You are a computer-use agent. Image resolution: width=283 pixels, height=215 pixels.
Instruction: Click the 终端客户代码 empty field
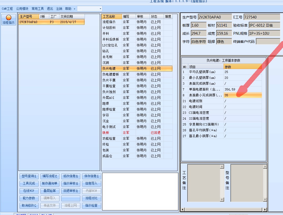[x=268, y=42]
